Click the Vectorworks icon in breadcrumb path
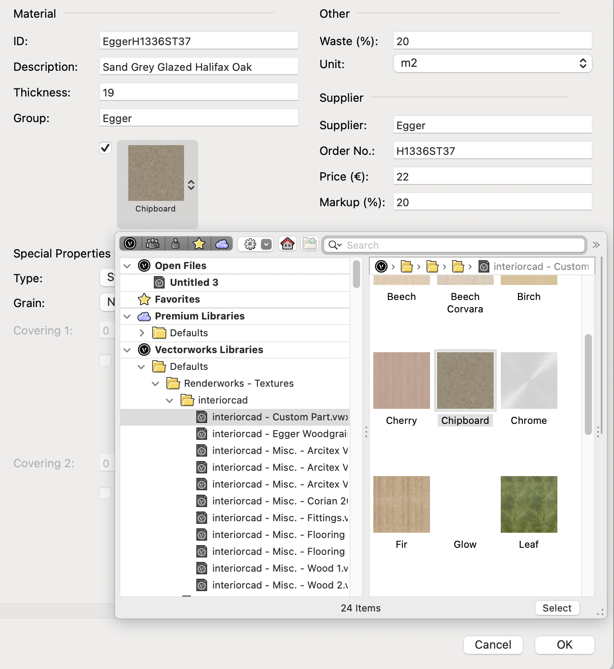This screenshot has width=614, height=669. (x=381, y=266)
